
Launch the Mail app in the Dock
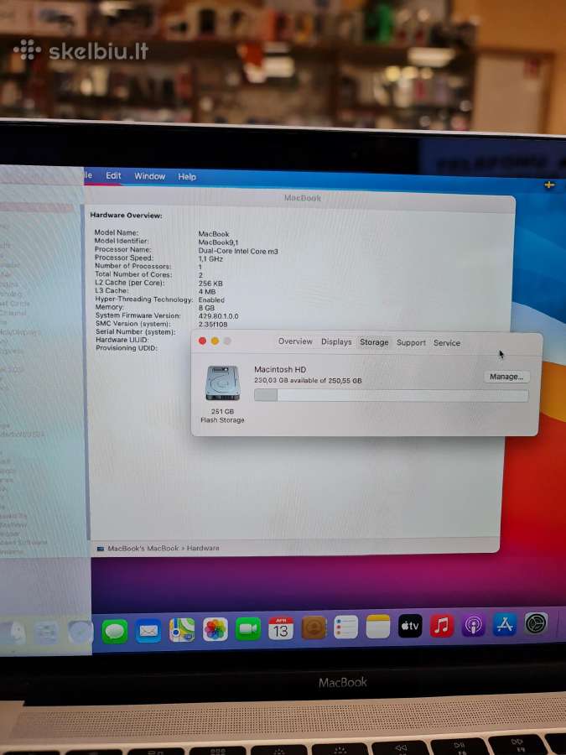tap(148, 631)
